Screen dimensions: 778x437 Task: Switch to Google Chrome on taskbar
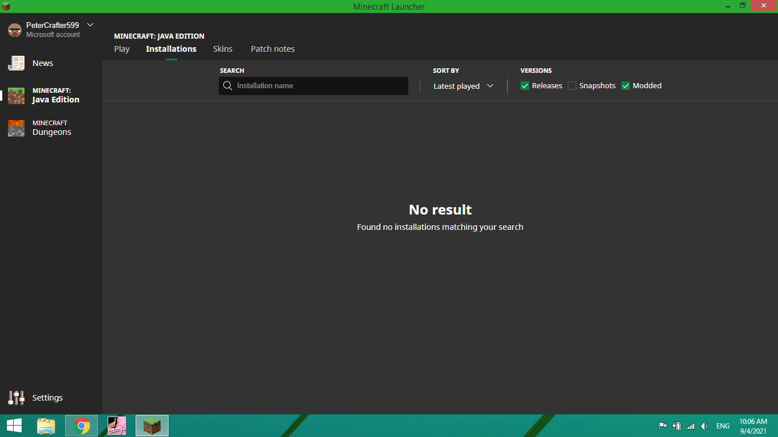coord(81,426)
